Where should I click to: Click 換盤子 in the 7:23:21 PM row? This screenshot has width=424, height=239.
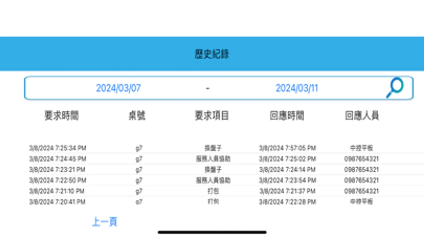[213, 169]
